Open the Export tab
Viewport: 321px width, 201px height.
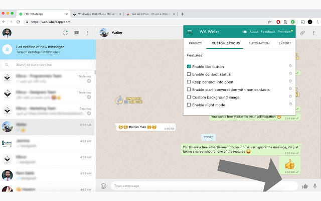(284, 44)
